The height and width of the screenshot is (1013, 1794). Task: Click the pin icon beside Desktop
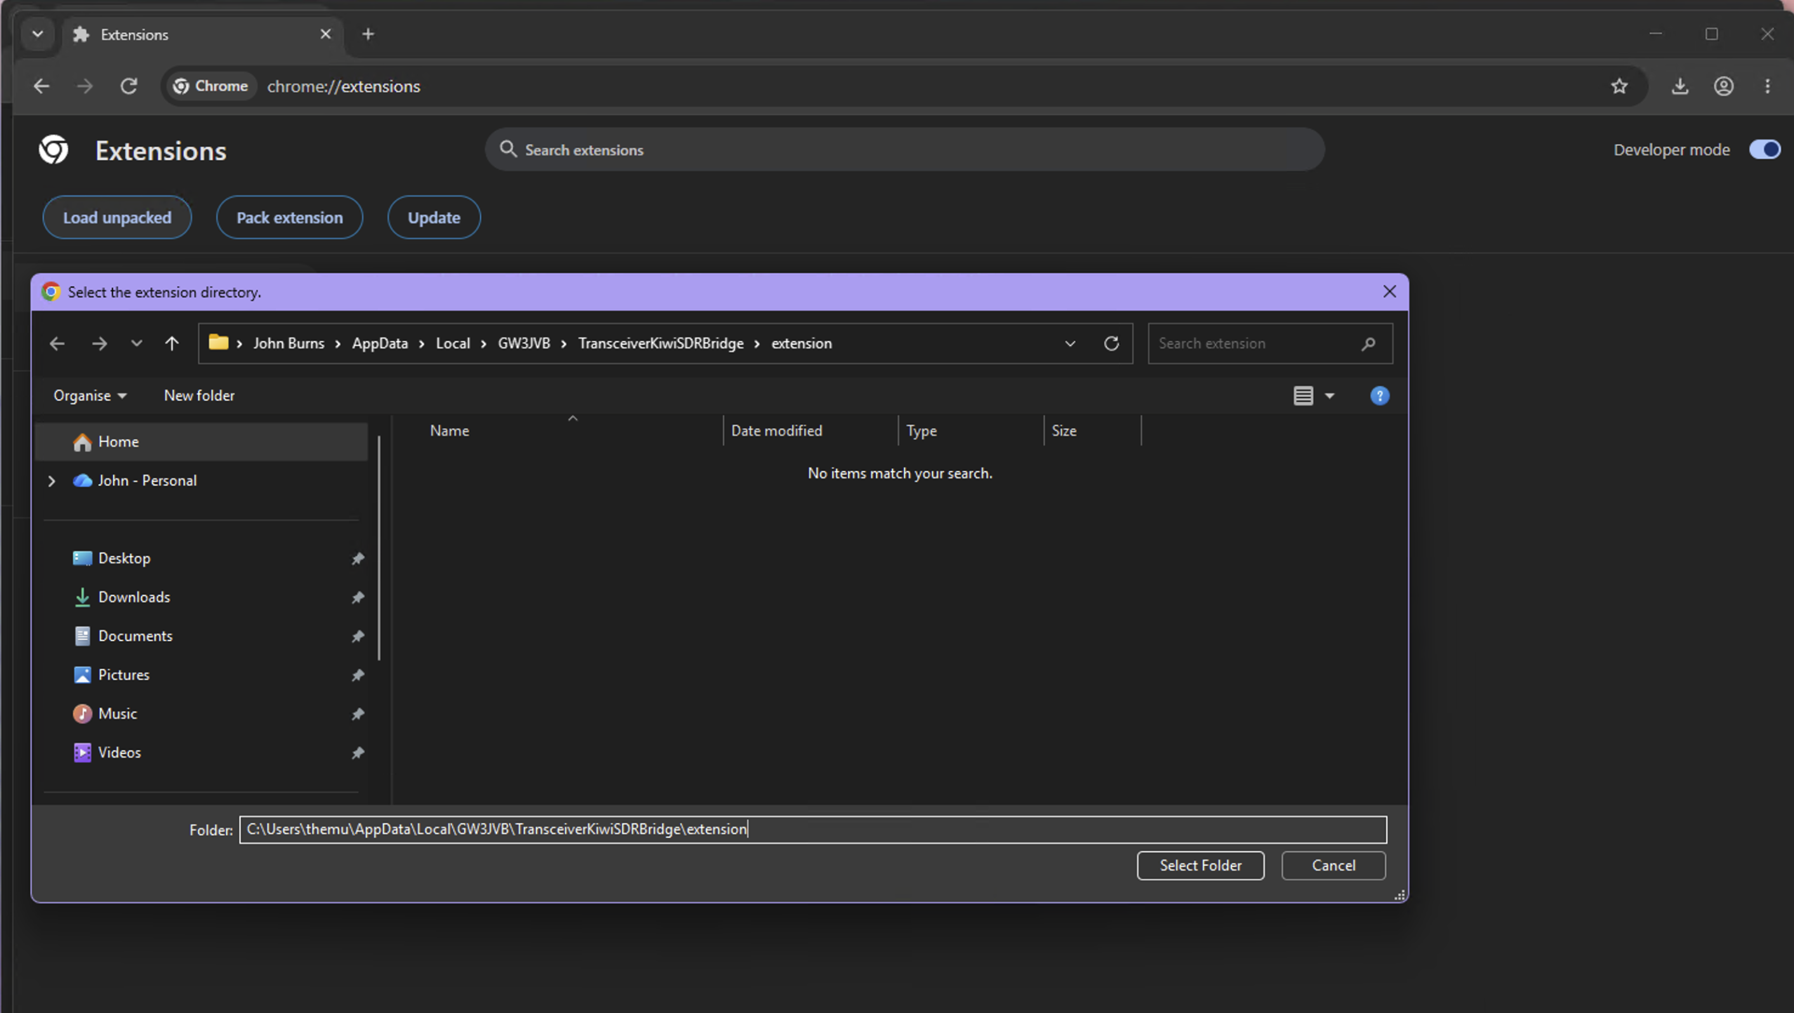coord(358,559)
